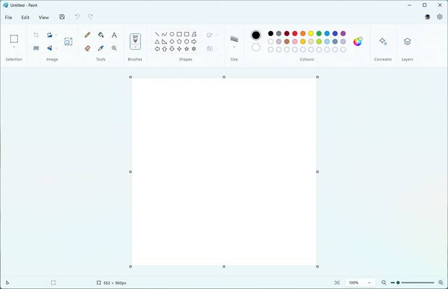Viewport: 448px width, 289px height.
Task: Click the Undo button
Action: (x=77, y=17)
